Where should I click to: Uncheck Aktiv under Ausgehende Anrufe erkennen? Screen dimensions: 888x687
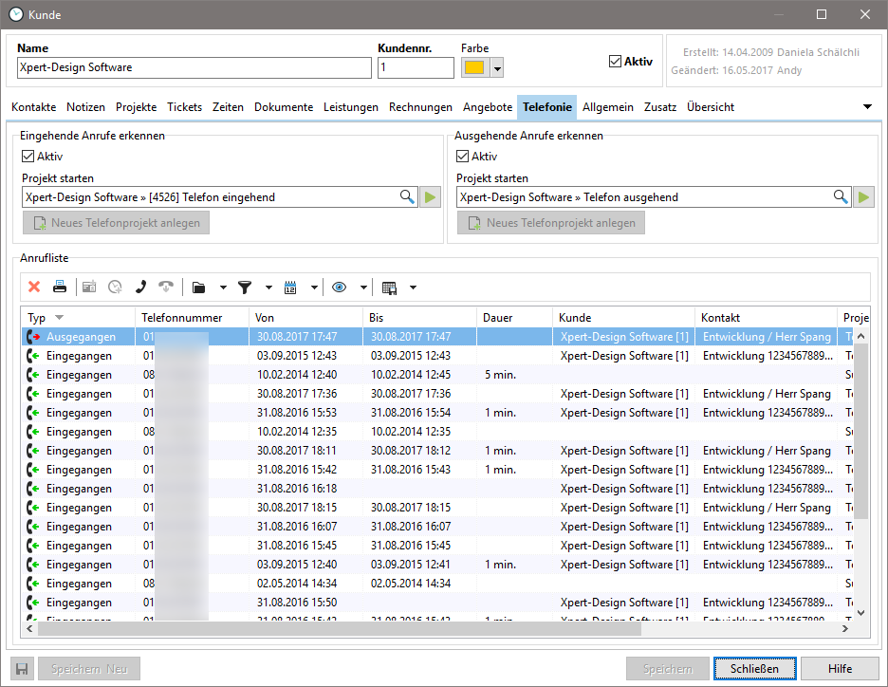463,157
